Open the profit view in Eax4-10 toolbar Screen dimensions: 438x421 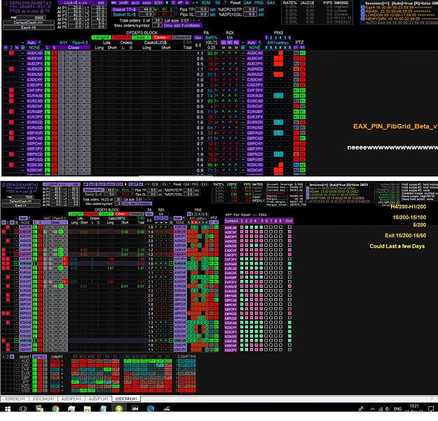[123, 3]
